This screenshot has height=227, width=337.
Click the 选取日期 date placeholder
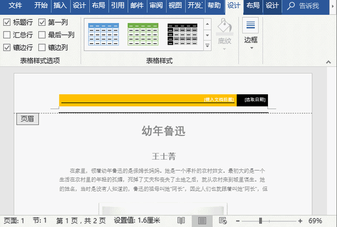pos(255,100)
